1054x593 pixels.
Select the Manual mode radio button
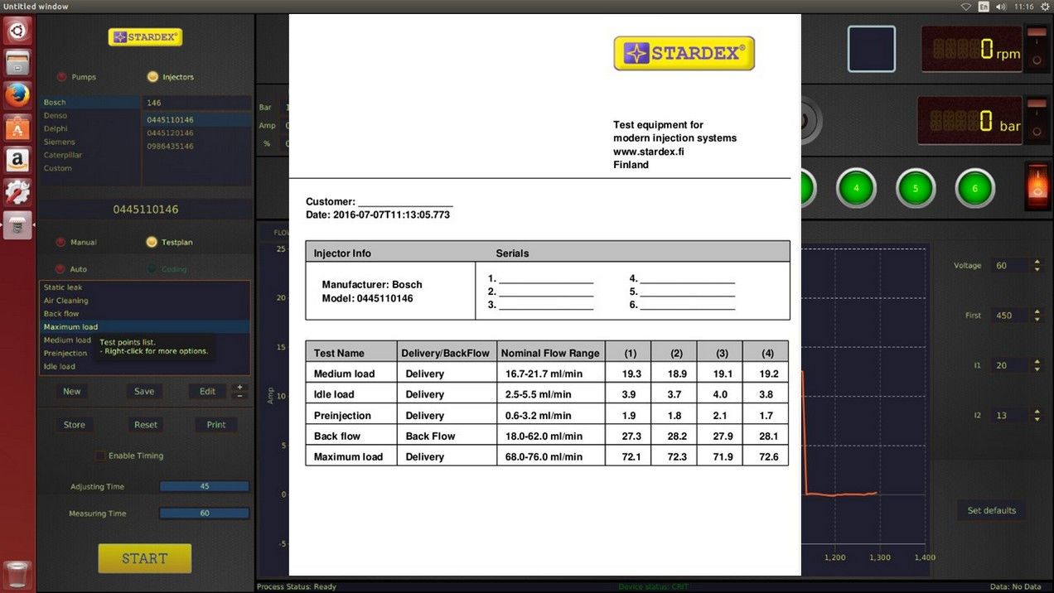60,243
